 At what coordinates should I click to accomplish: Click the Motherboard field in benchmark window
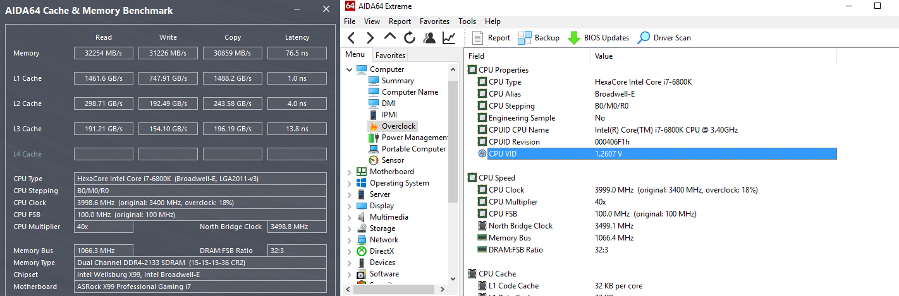coord(200,287)
